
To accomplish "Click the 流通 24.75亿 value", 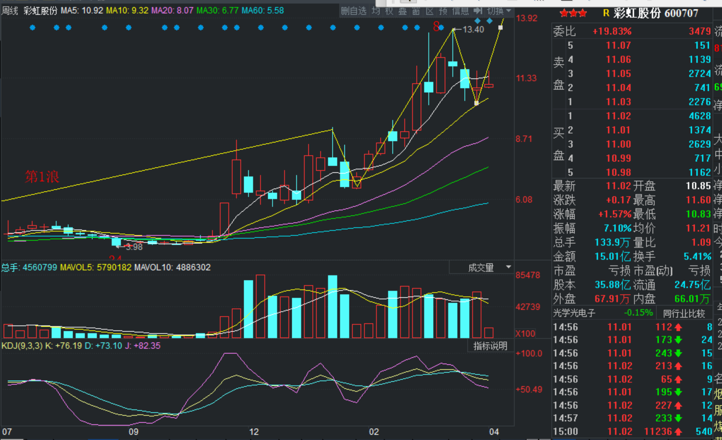I will [692, 285].
